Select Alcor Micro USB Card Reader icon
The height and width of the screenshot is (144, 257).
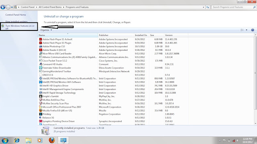tap(41, 54)
